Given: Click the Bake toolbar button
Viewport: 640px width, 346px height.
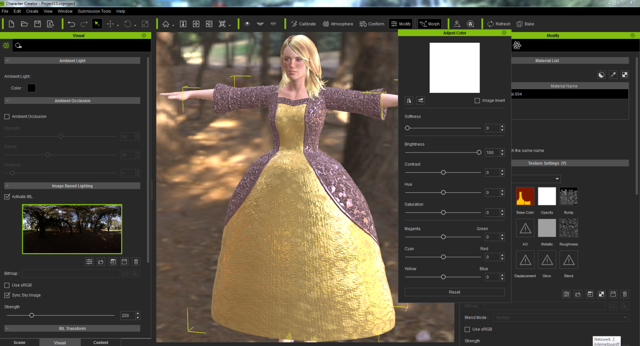Looking at the screenshot, I should 525,24.
